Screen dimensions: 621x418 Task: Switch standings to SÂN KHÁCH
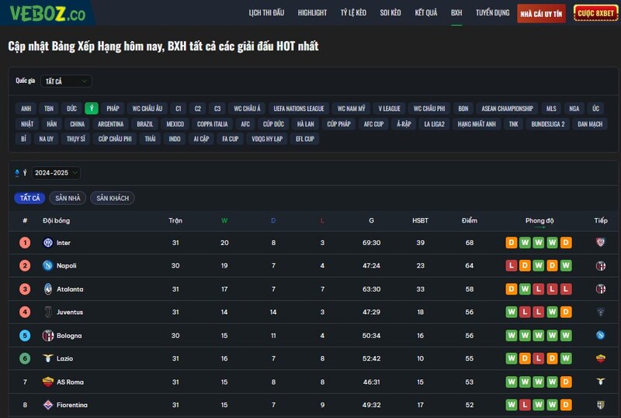(112, 199)
